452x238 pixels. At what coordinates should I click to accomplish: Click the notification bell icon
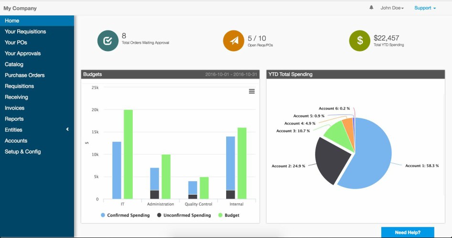tap(371, 8)
